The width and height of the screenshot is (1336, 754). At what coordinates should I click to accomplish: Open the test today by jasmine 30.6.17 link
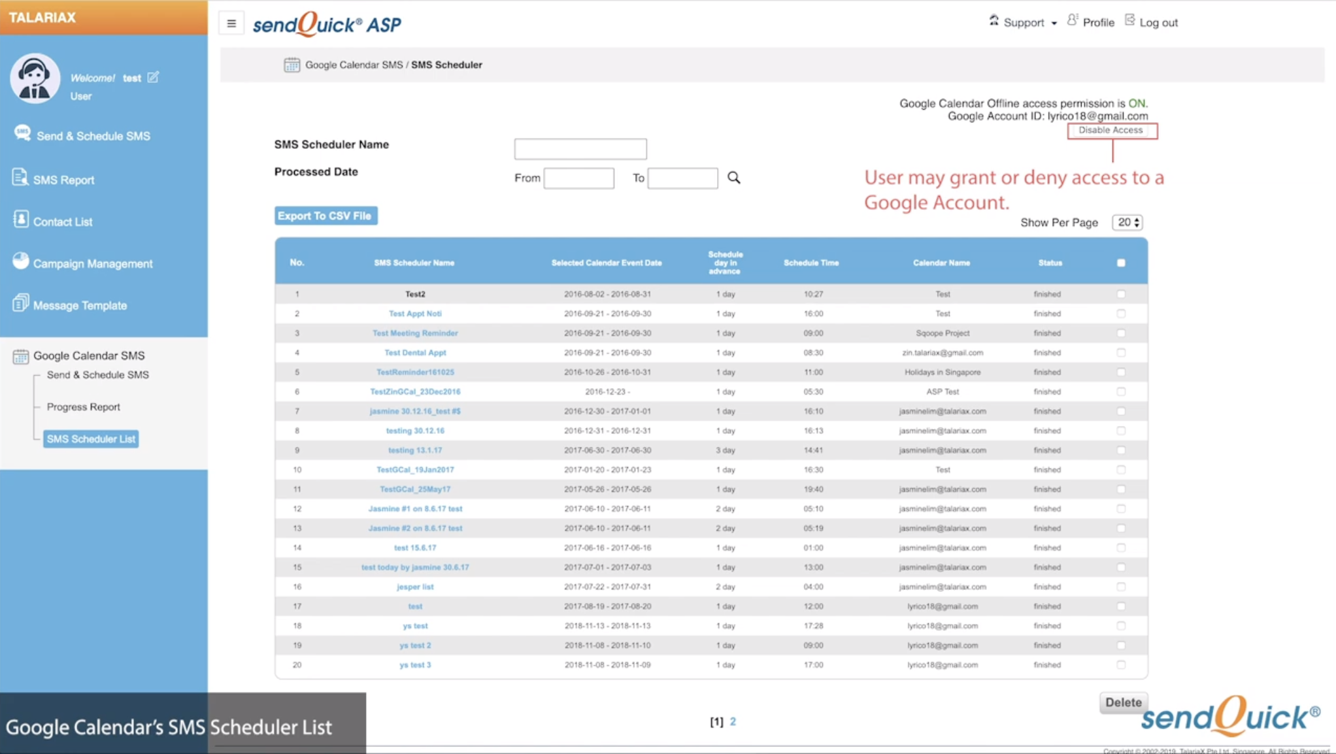click(x=415, y=567)
